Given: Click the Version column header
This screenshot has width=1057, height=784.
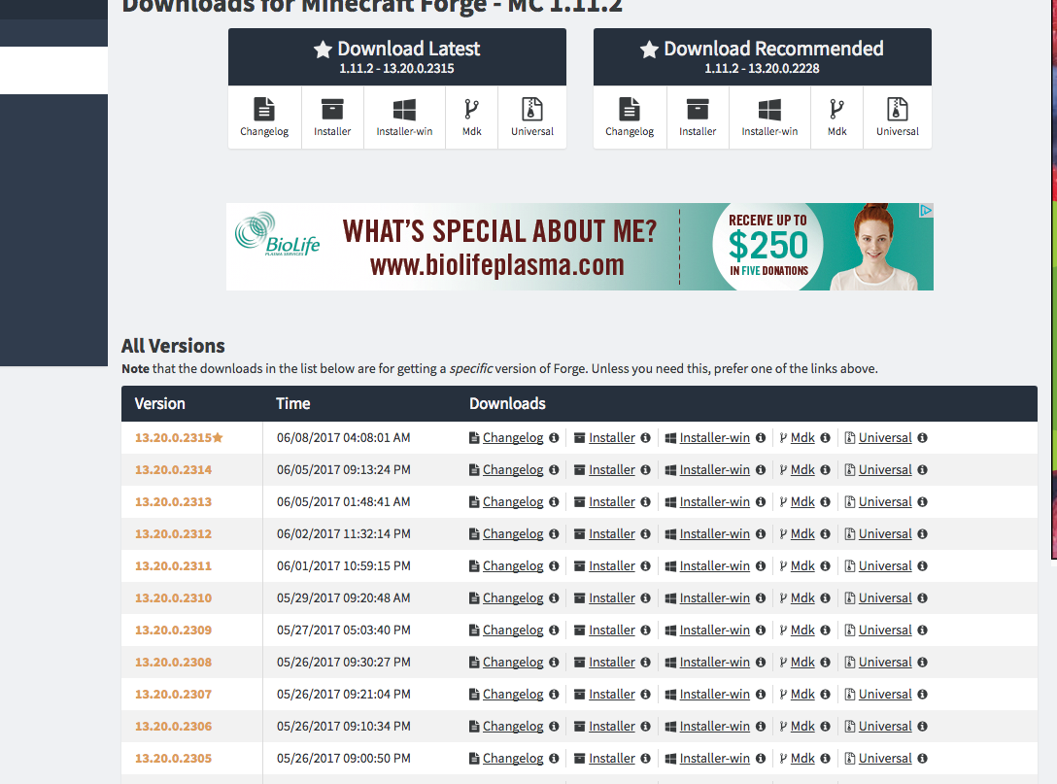Looking at the screenshot, I should click(x=159, y=404).
